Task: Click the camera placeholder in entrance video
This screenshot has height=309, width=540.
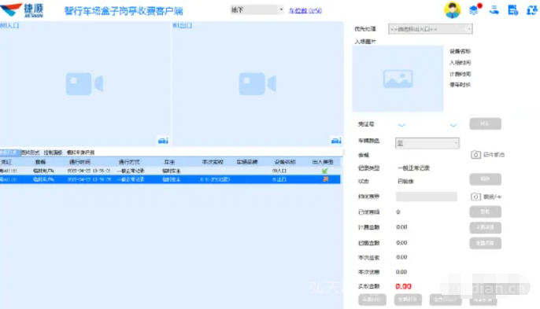Action: (x=84, y=83)
